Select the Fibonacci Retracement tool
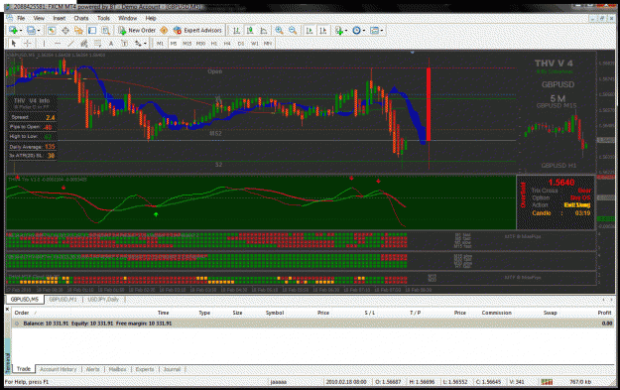The image size is (620, 390). pyautogui.click(x=97, y=43)
